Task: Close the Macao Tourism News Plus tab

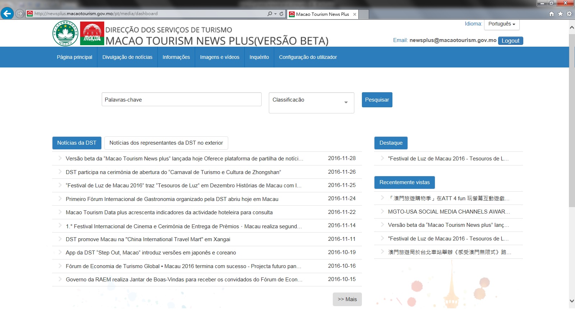Action: point(355,14)
